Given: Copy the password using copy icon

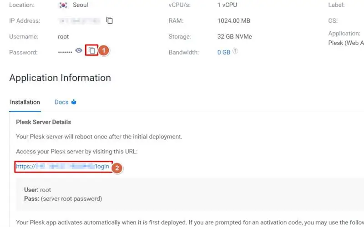Looking at the screenshot, I should pyautogui.click(x=91, y=51).
